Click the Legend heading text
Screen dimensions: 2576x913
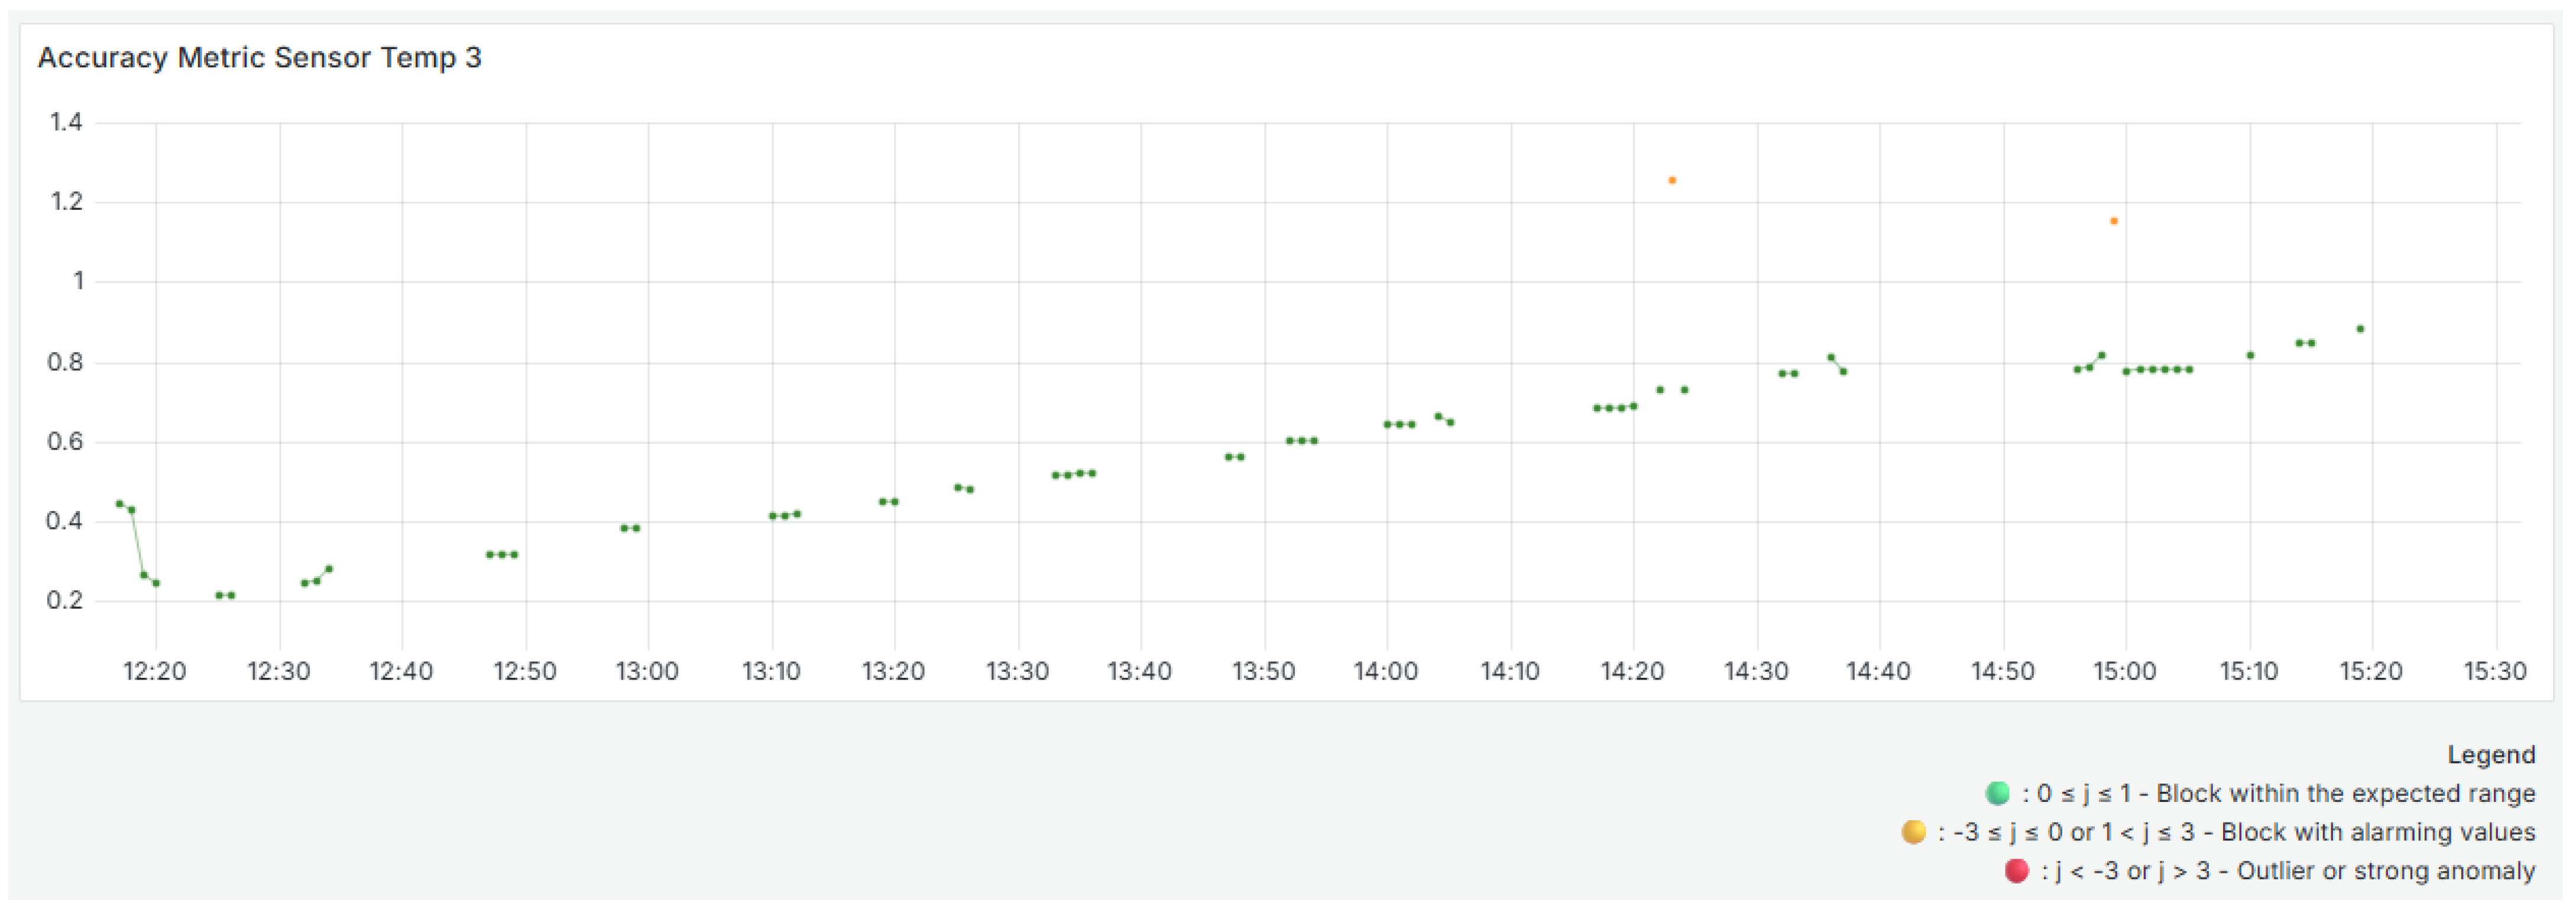2491,755
